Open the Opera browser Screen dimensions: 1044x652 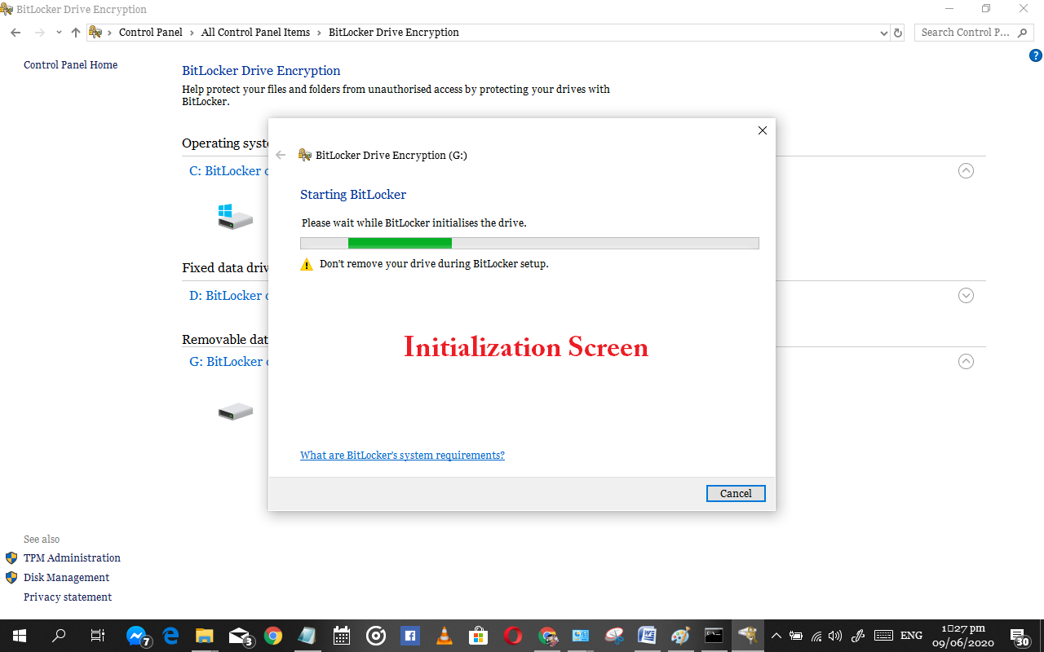[x=512, y=636]
